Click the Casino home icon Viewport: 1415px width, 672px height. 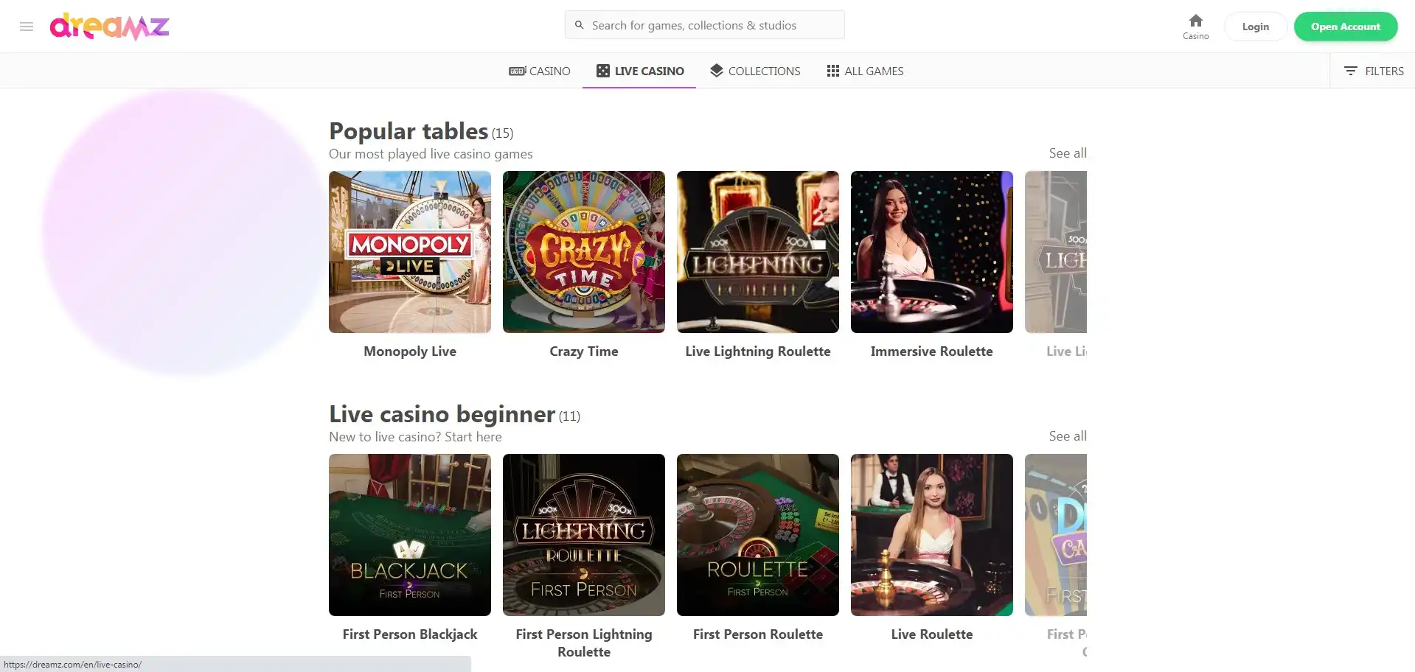coord(1195,21)
